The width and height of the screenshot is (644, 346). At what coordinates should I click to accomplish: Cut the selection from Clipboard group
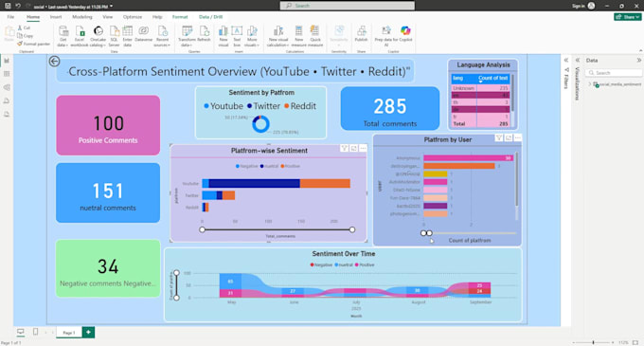point(24,27)
